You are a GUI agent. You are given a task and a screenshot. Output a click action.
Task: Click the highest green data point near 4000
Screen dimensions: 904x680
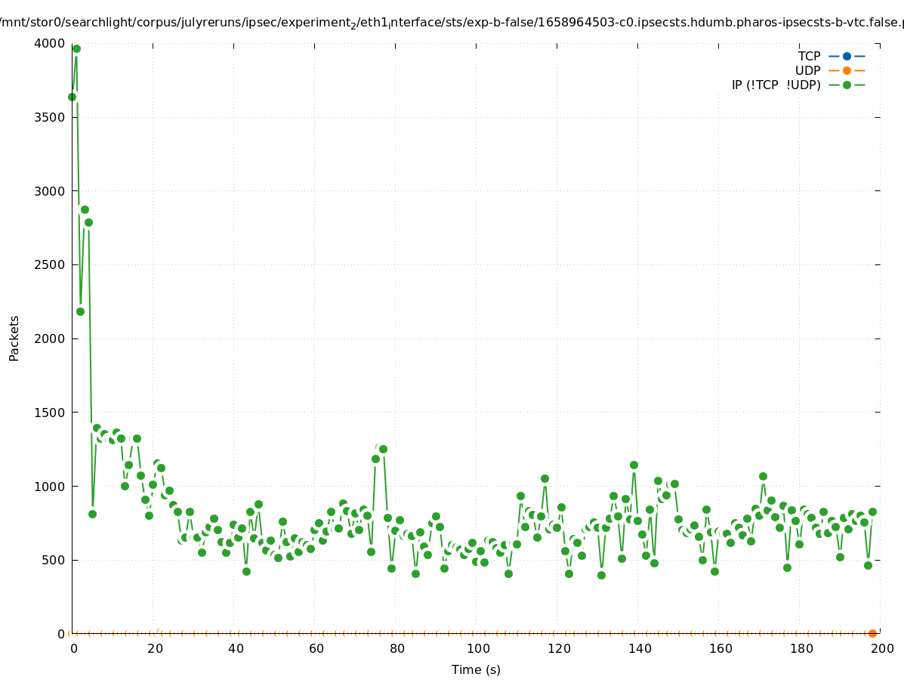(x=76, y=48)
